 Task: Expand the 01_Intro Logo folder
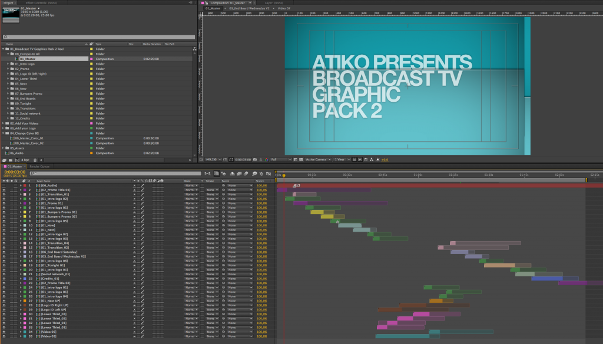pyautogui.click(x=8, y=64)
